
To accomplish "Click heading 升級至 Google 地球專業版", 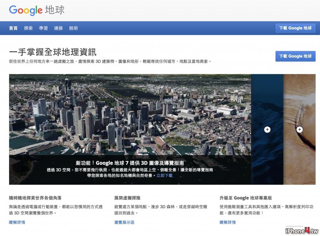I will tap(246, 198).
